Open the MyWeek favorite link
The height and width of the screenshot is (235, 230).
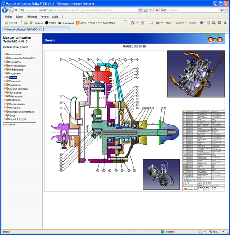click(x=36, y=23)
